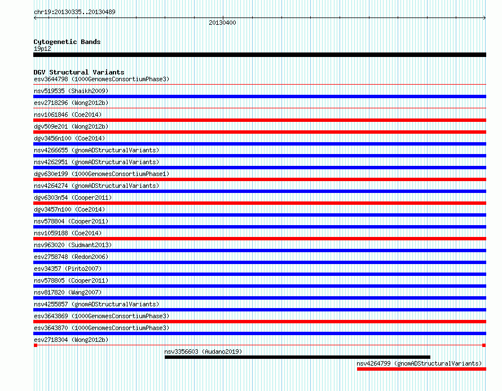
Task: Open variant dgv3457n100 (Coe2014)
Action: click(x=69, y=209)
